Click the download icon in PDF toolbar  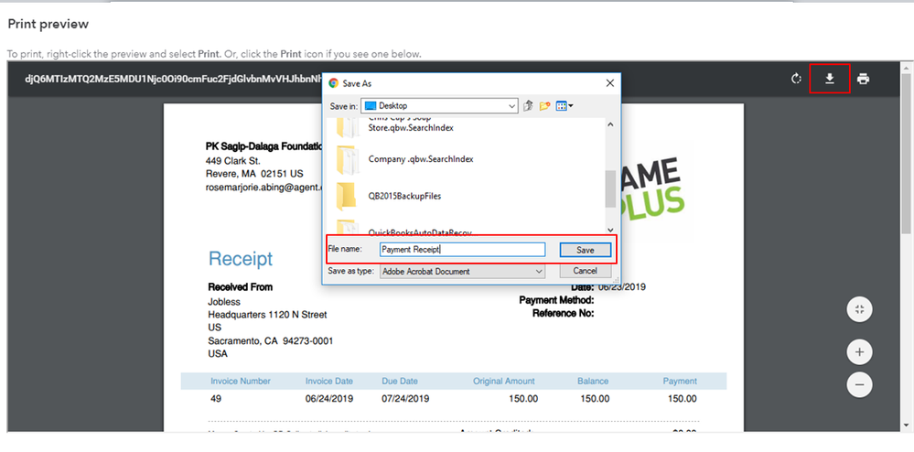point(830,79)
